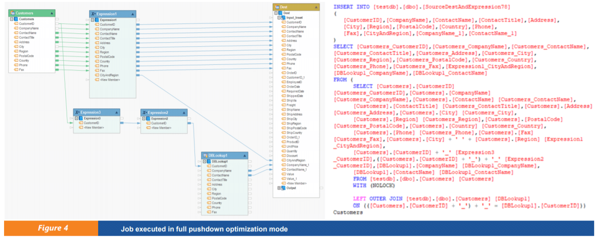Click the CityAndRegion field icon in Expression1
The width and height of the screenshot is (599, 238).
point(96,75)
